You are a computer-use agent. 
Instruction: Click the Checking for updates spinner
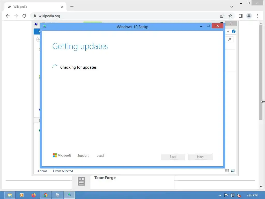tap(55, 67)
